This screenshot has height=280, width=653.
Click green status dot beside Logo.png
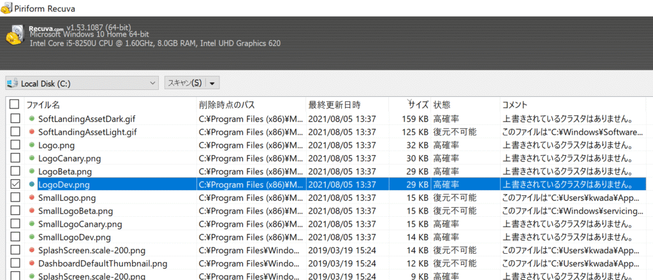tap(32, 145)
